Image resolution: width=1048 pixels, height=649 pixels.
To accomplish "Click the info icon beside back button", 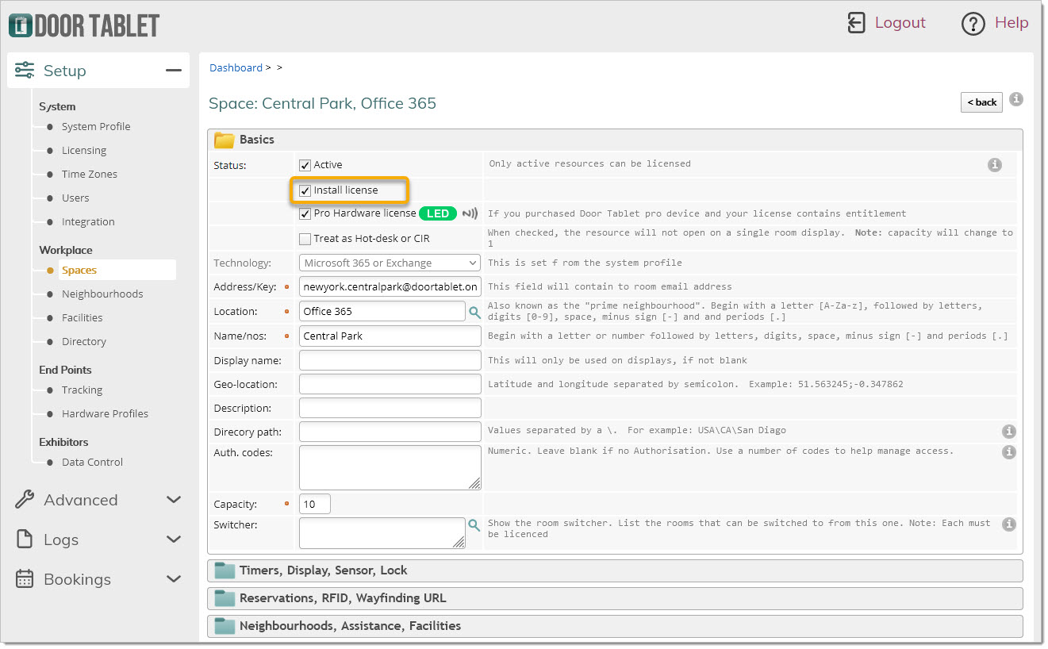I will pos(1016,100).
